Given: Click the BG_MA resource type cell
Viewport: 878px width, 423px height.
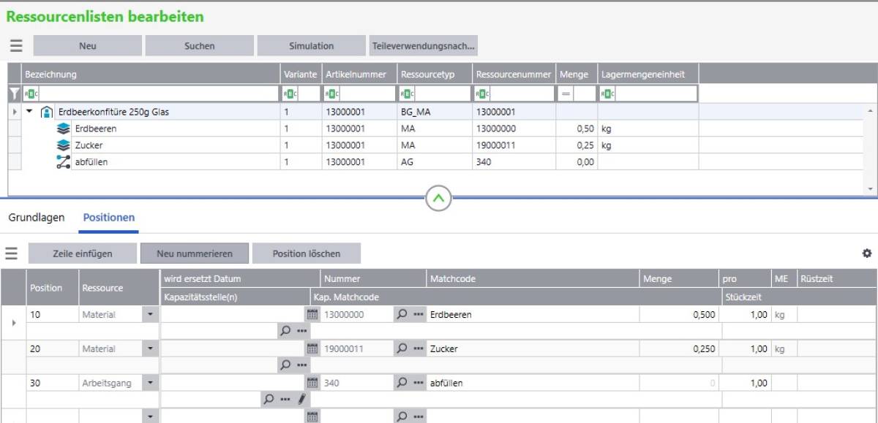Looking at the screenshot, I should tap(434, 112).
